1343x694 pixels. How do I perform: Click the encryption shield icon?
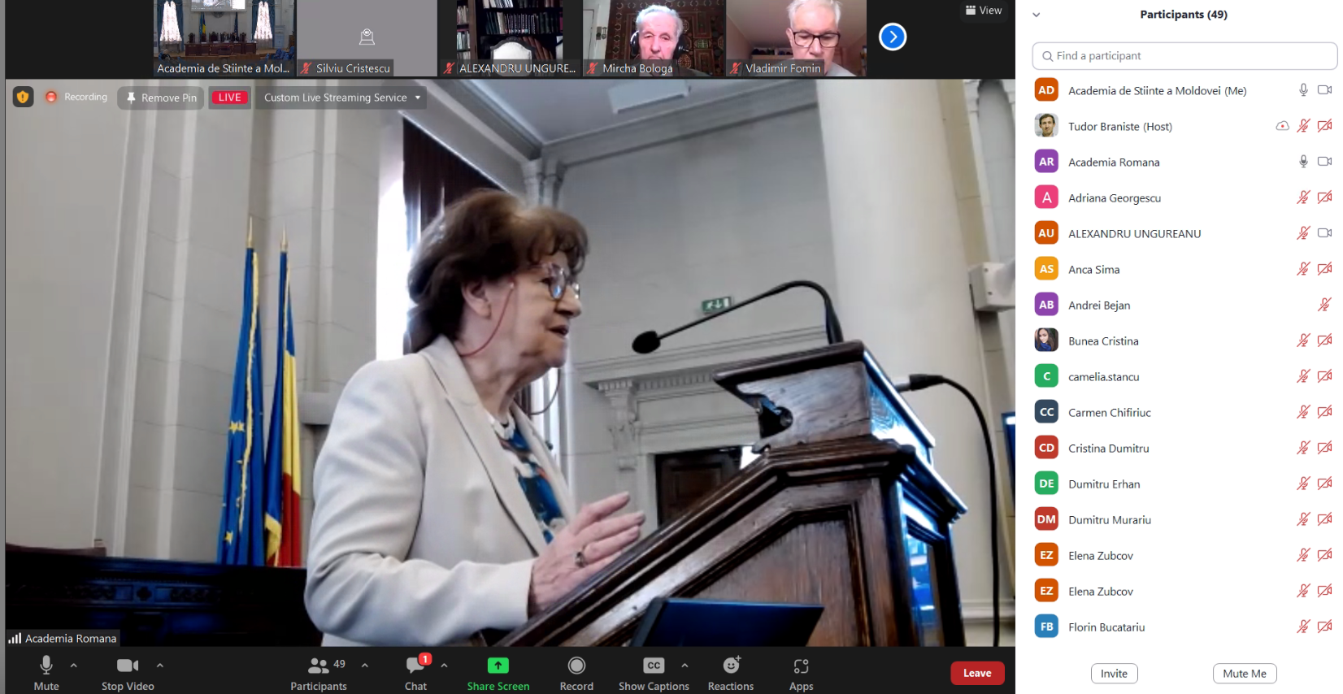23,98
